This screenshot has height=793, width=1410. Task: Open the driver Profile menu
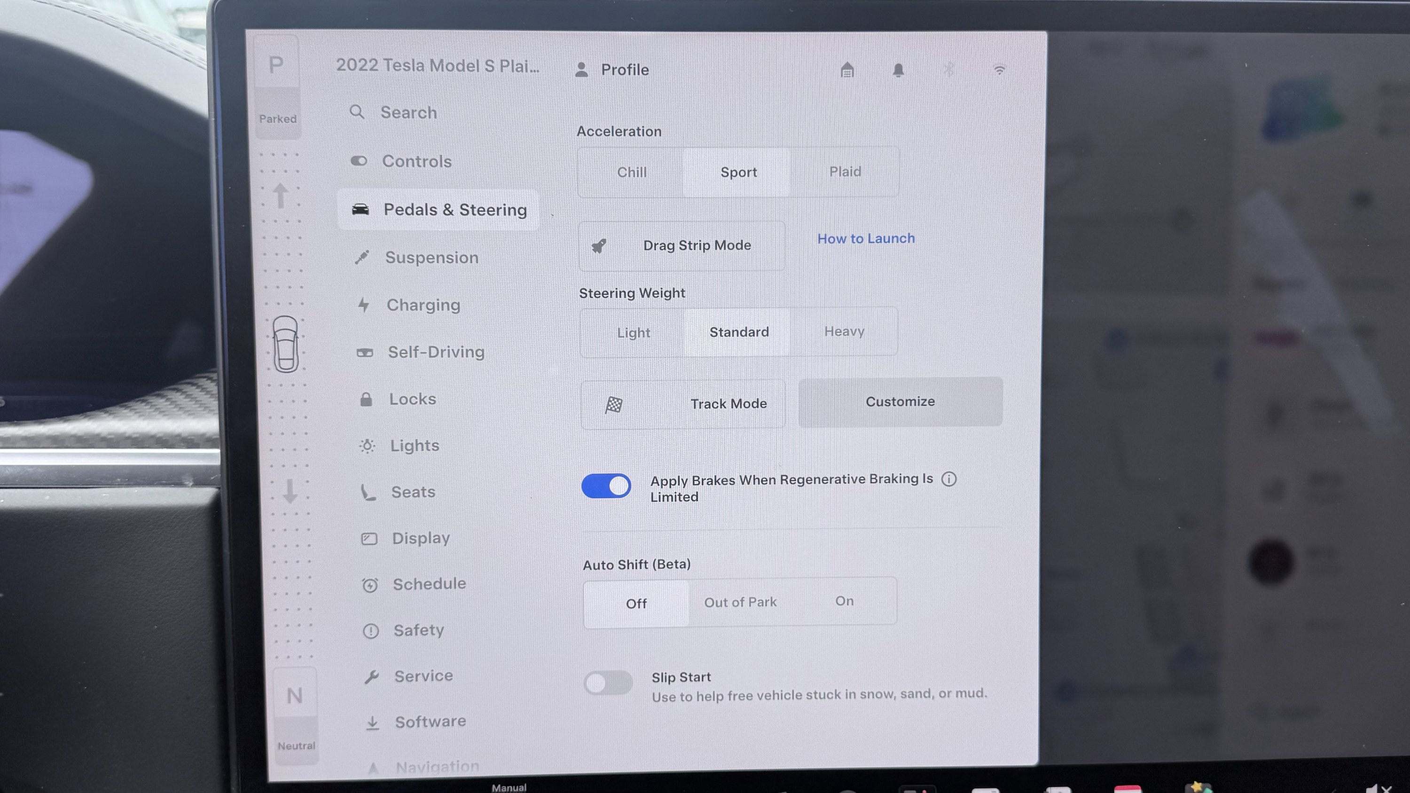point(612,70)
